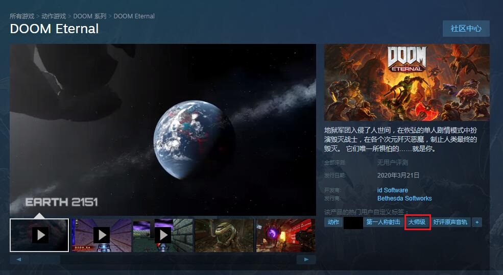Select the 好评原声音轨 tag
This screenshot has width=503, height=275.
coord(450,222)
